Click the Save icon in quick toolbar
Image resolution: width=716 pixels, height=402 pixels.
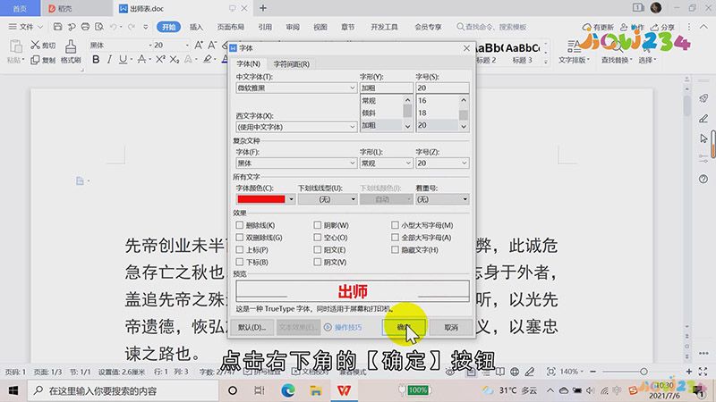click(x=57, y=27)
